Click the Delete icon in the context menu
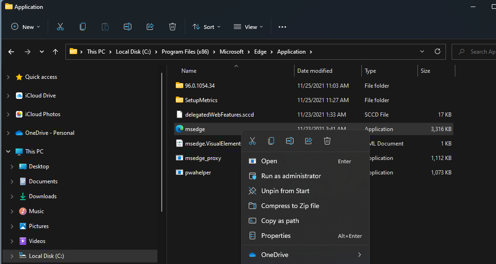Viewport: 496px width, 264px height. point(327,141)
